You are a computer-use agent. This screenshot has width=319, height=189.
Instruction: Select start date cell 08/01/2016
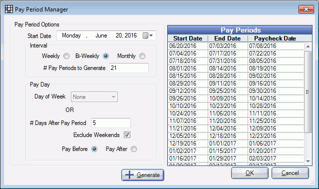[x=188, y=68]
